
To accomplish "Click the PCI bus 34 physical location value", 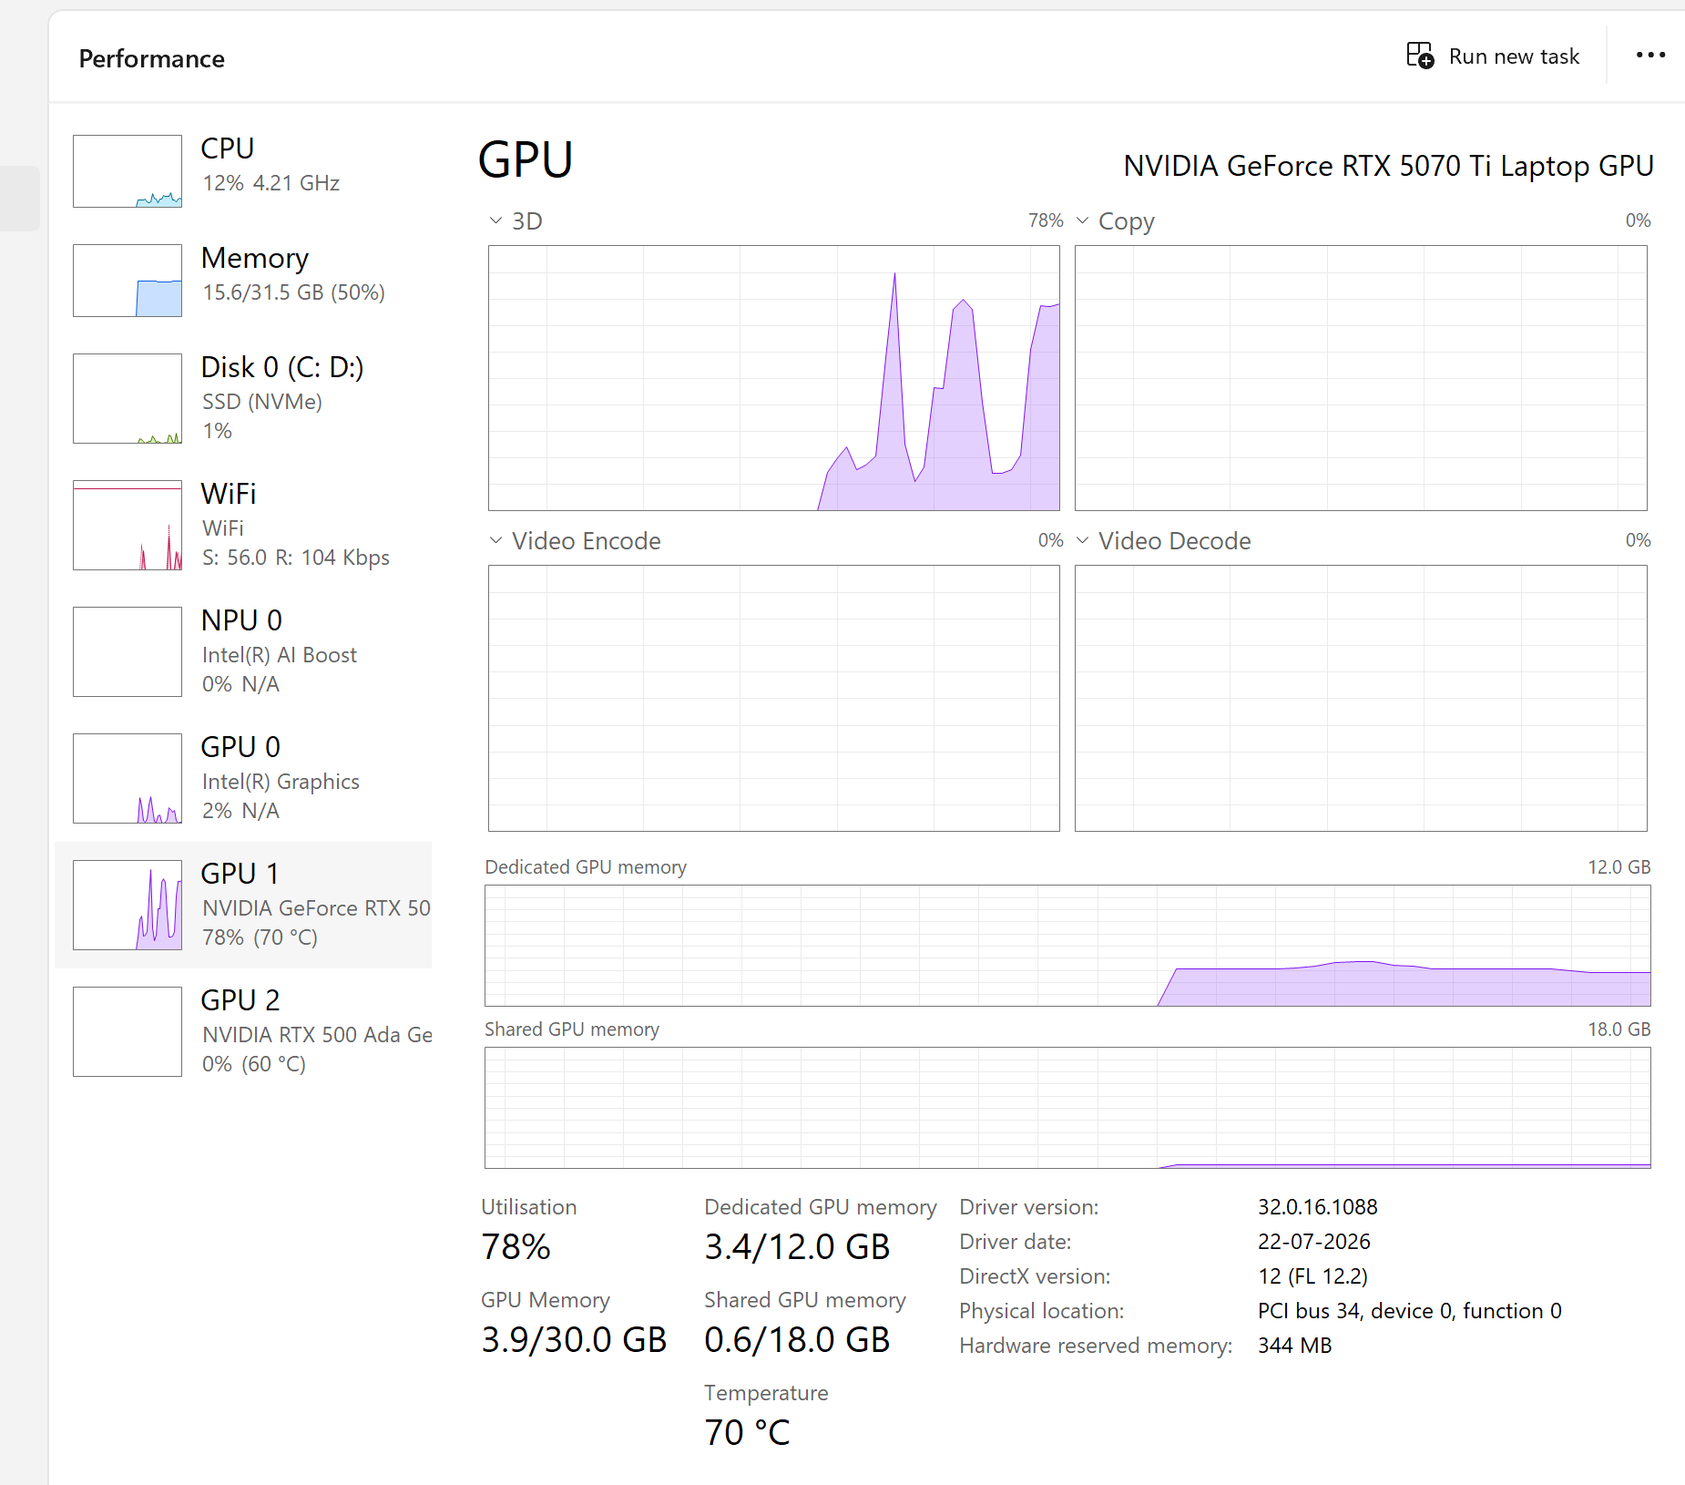I will pyautogui.click(x=1409, y=1311).
